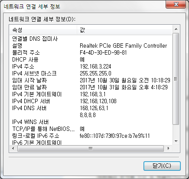Image resolution: width=189 pixels, height=179 pixels.
Task: Select the IPv4 서브넷 마스크 label
Action: coord(34,73)
